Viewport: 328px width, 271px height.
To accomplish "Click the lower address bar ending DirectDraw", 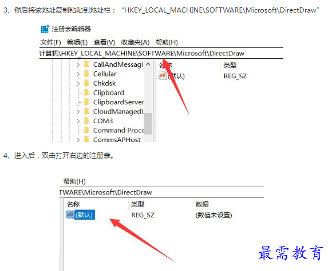I will (161, 192).
